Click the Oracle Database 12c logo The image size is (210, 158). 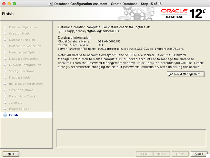pos(183,14)
